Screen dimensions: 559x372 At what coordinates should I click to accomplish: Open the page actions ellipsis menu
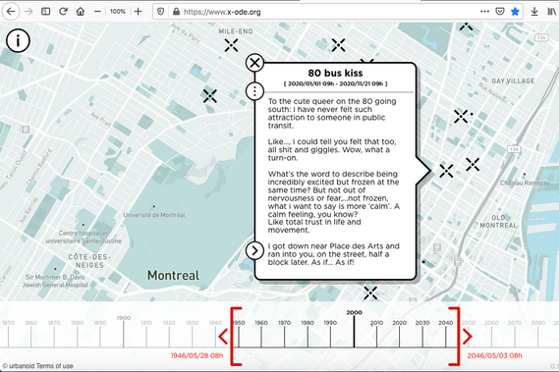(x=484, y=12)
